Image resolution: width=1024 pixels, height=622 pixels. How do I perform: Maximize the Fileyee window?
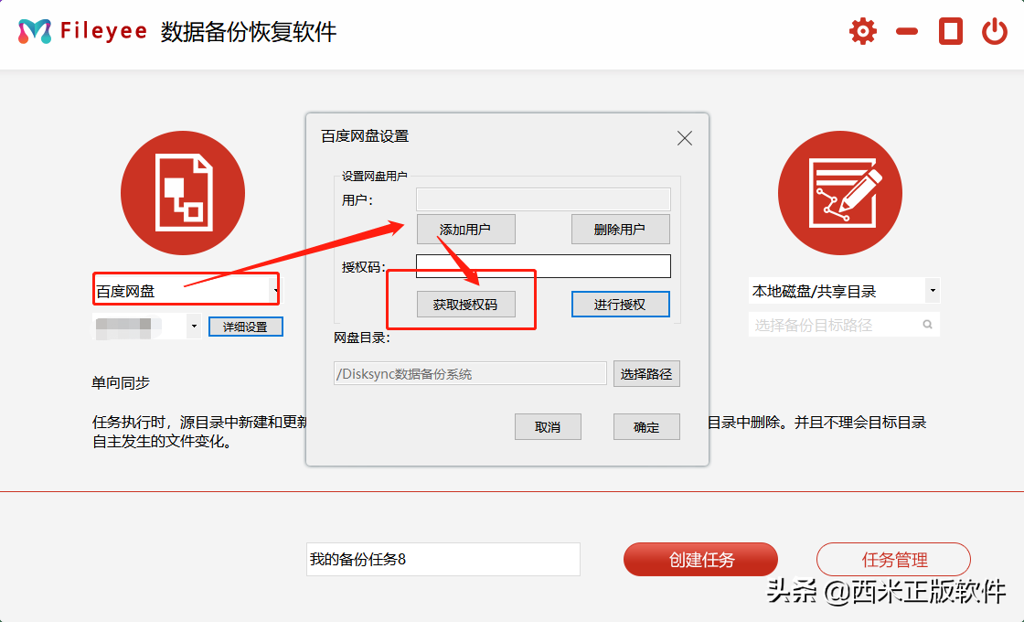pyautogui.click(x=950, y=31)
